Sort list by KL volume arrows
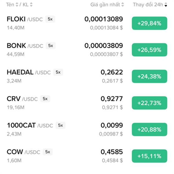The width and height of the screenshot is (174, 174). 31,5
